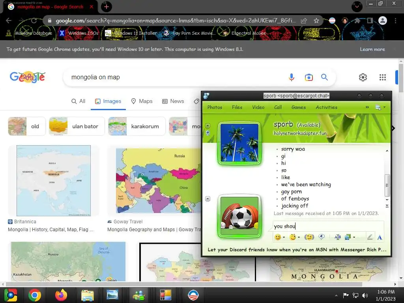This screenshot has width=404, height=303.
Task: Reload the page in Chrome
Action: click(34, 21)
